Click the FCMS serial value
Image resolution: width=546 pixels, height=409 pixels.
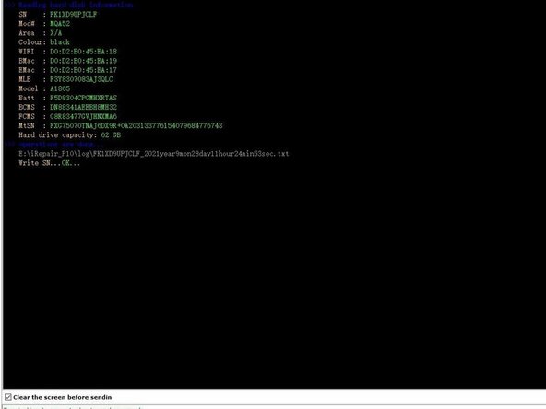[x=84, y=116]
